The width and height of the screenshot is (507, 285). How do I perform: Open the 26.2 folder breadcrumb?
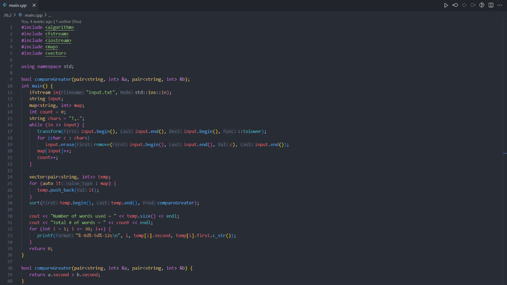click(8, 15)
